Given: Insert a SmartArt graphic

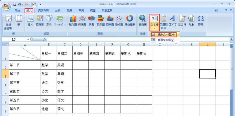Looking at the screenshot, I should (60, 21).
